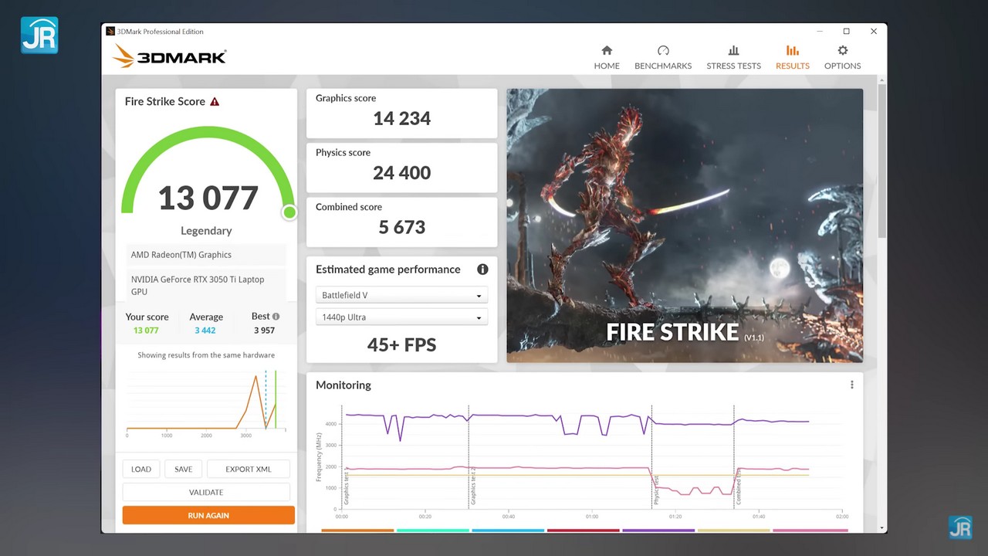This screenshot has height=556, width=988.
Task: Click the info icon beside Best score
Action: 276,317
